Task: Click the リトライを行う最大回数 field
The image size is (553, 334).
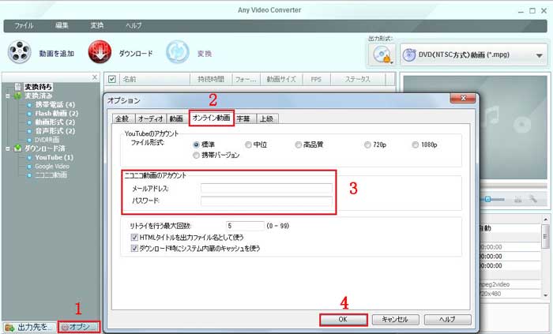Action: tap(245, 226)
